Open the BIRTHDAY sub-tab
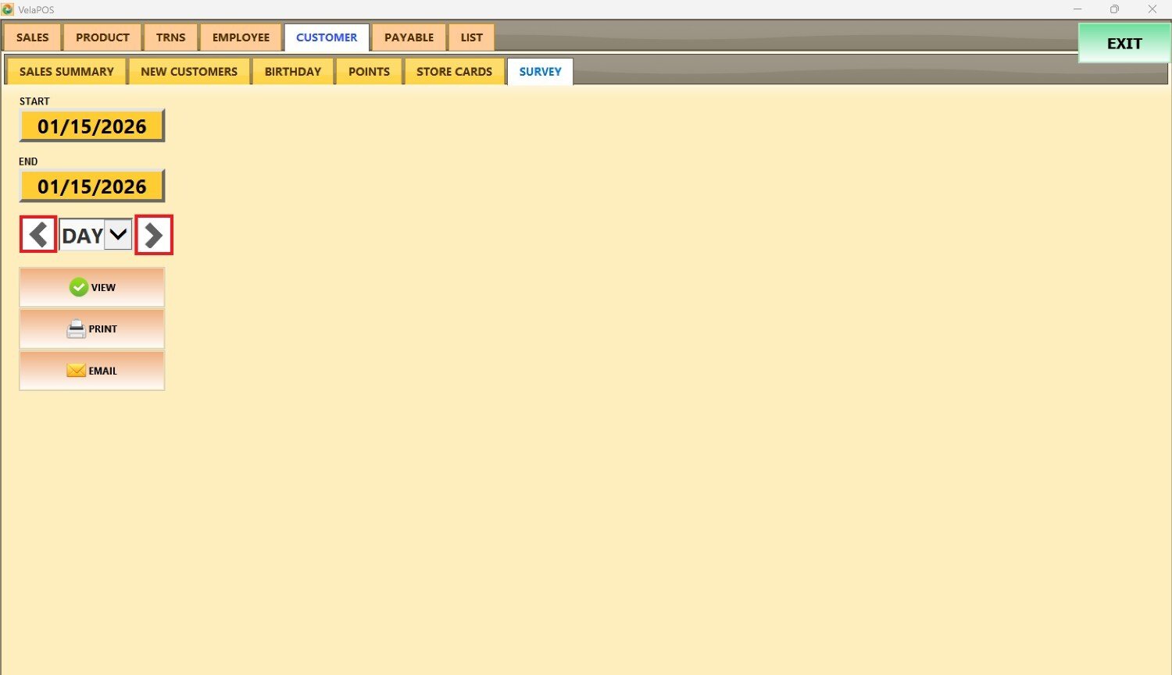 293,72
